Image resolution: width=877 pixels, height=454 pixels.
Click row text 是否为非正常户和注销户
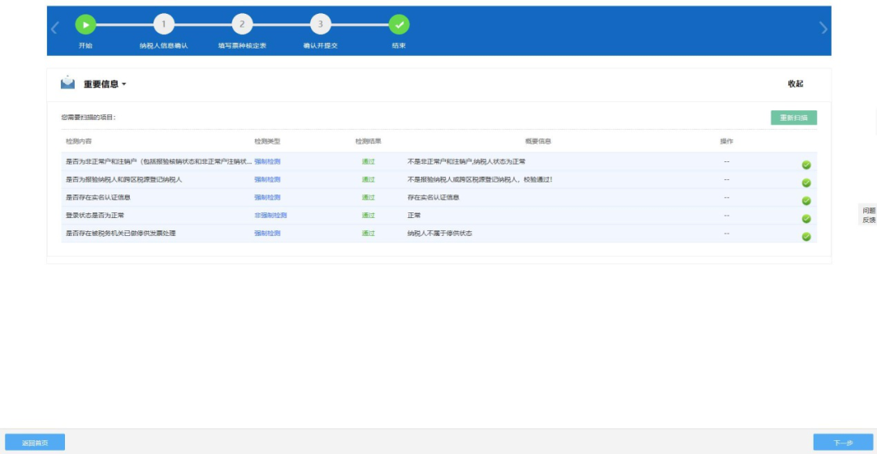point(159,161)
